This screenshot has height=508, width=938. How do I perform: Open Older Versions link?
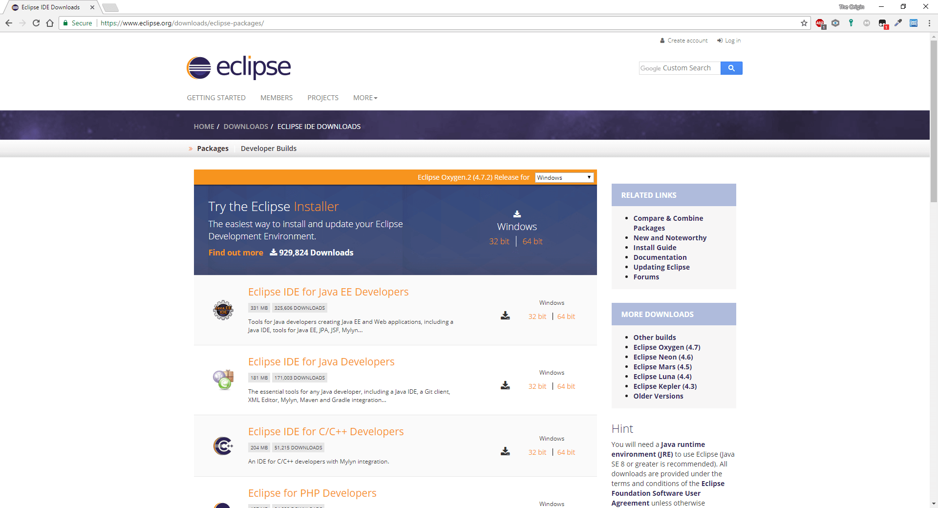coord(658,396)
